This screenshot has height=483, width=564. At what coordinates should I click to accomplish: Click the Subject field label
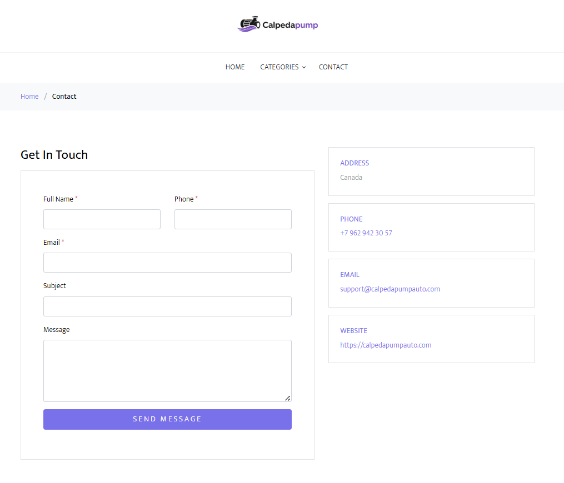[x=54, y=286]
